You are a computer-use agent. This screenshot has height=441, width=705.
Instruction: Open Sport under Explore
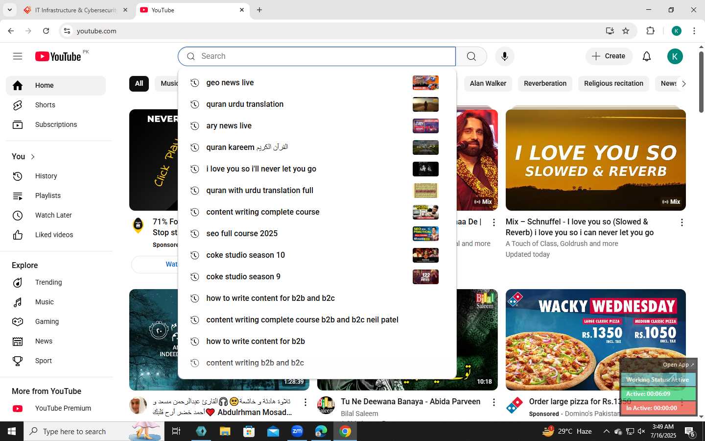[x=56, y=361]
